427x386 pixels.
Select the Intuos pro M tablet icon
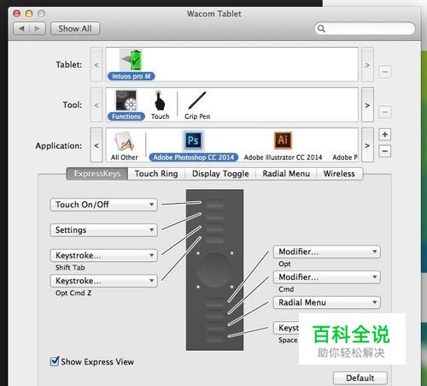point(131,60)
